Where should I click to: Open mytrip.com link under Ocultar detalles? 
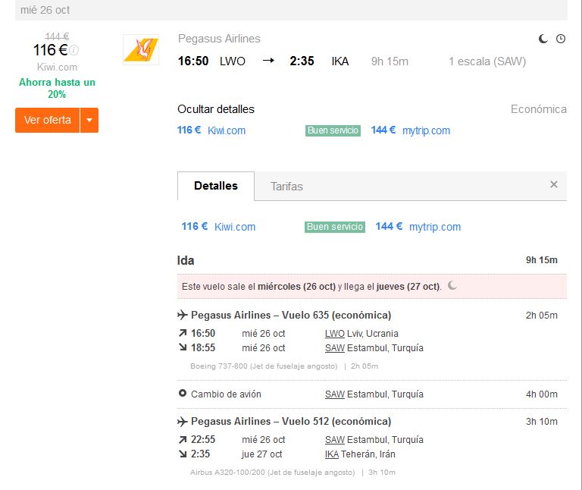pos(426,130)
